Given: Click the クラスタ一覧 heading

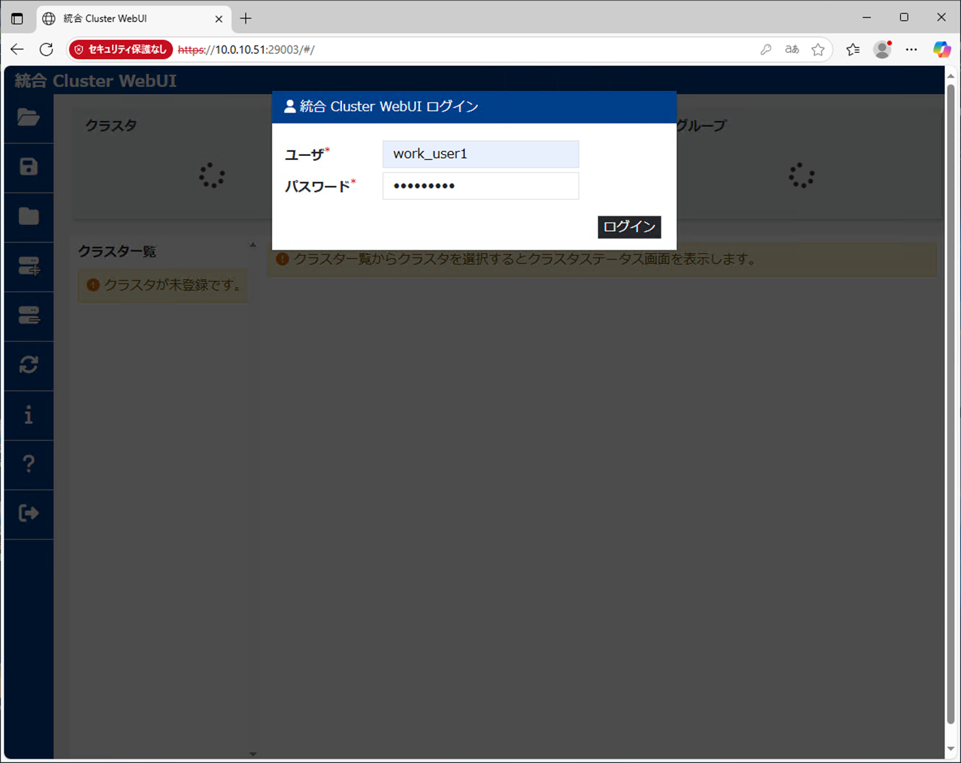Looking at the screenshot, I should [117, 252].
